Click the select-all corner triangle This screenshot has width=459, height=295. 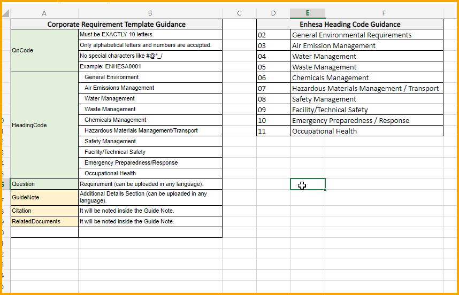tap(6, 13)
